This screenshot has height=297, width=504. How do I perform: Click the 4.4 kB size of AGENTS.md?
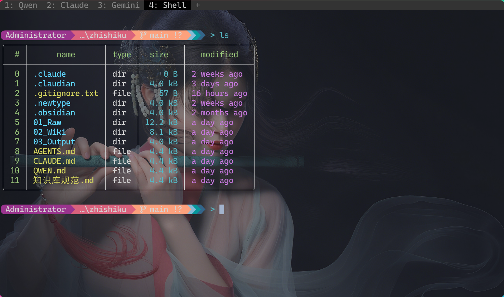[x=164, y=152]
